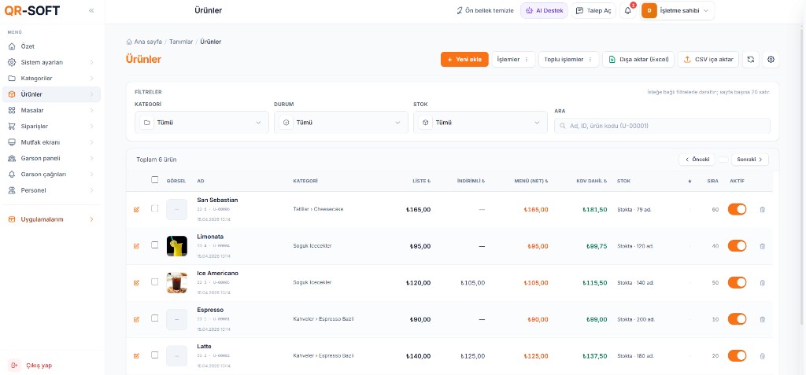Click the Limonata product thumbnail

pyautogui.click(x=176, y=246)
